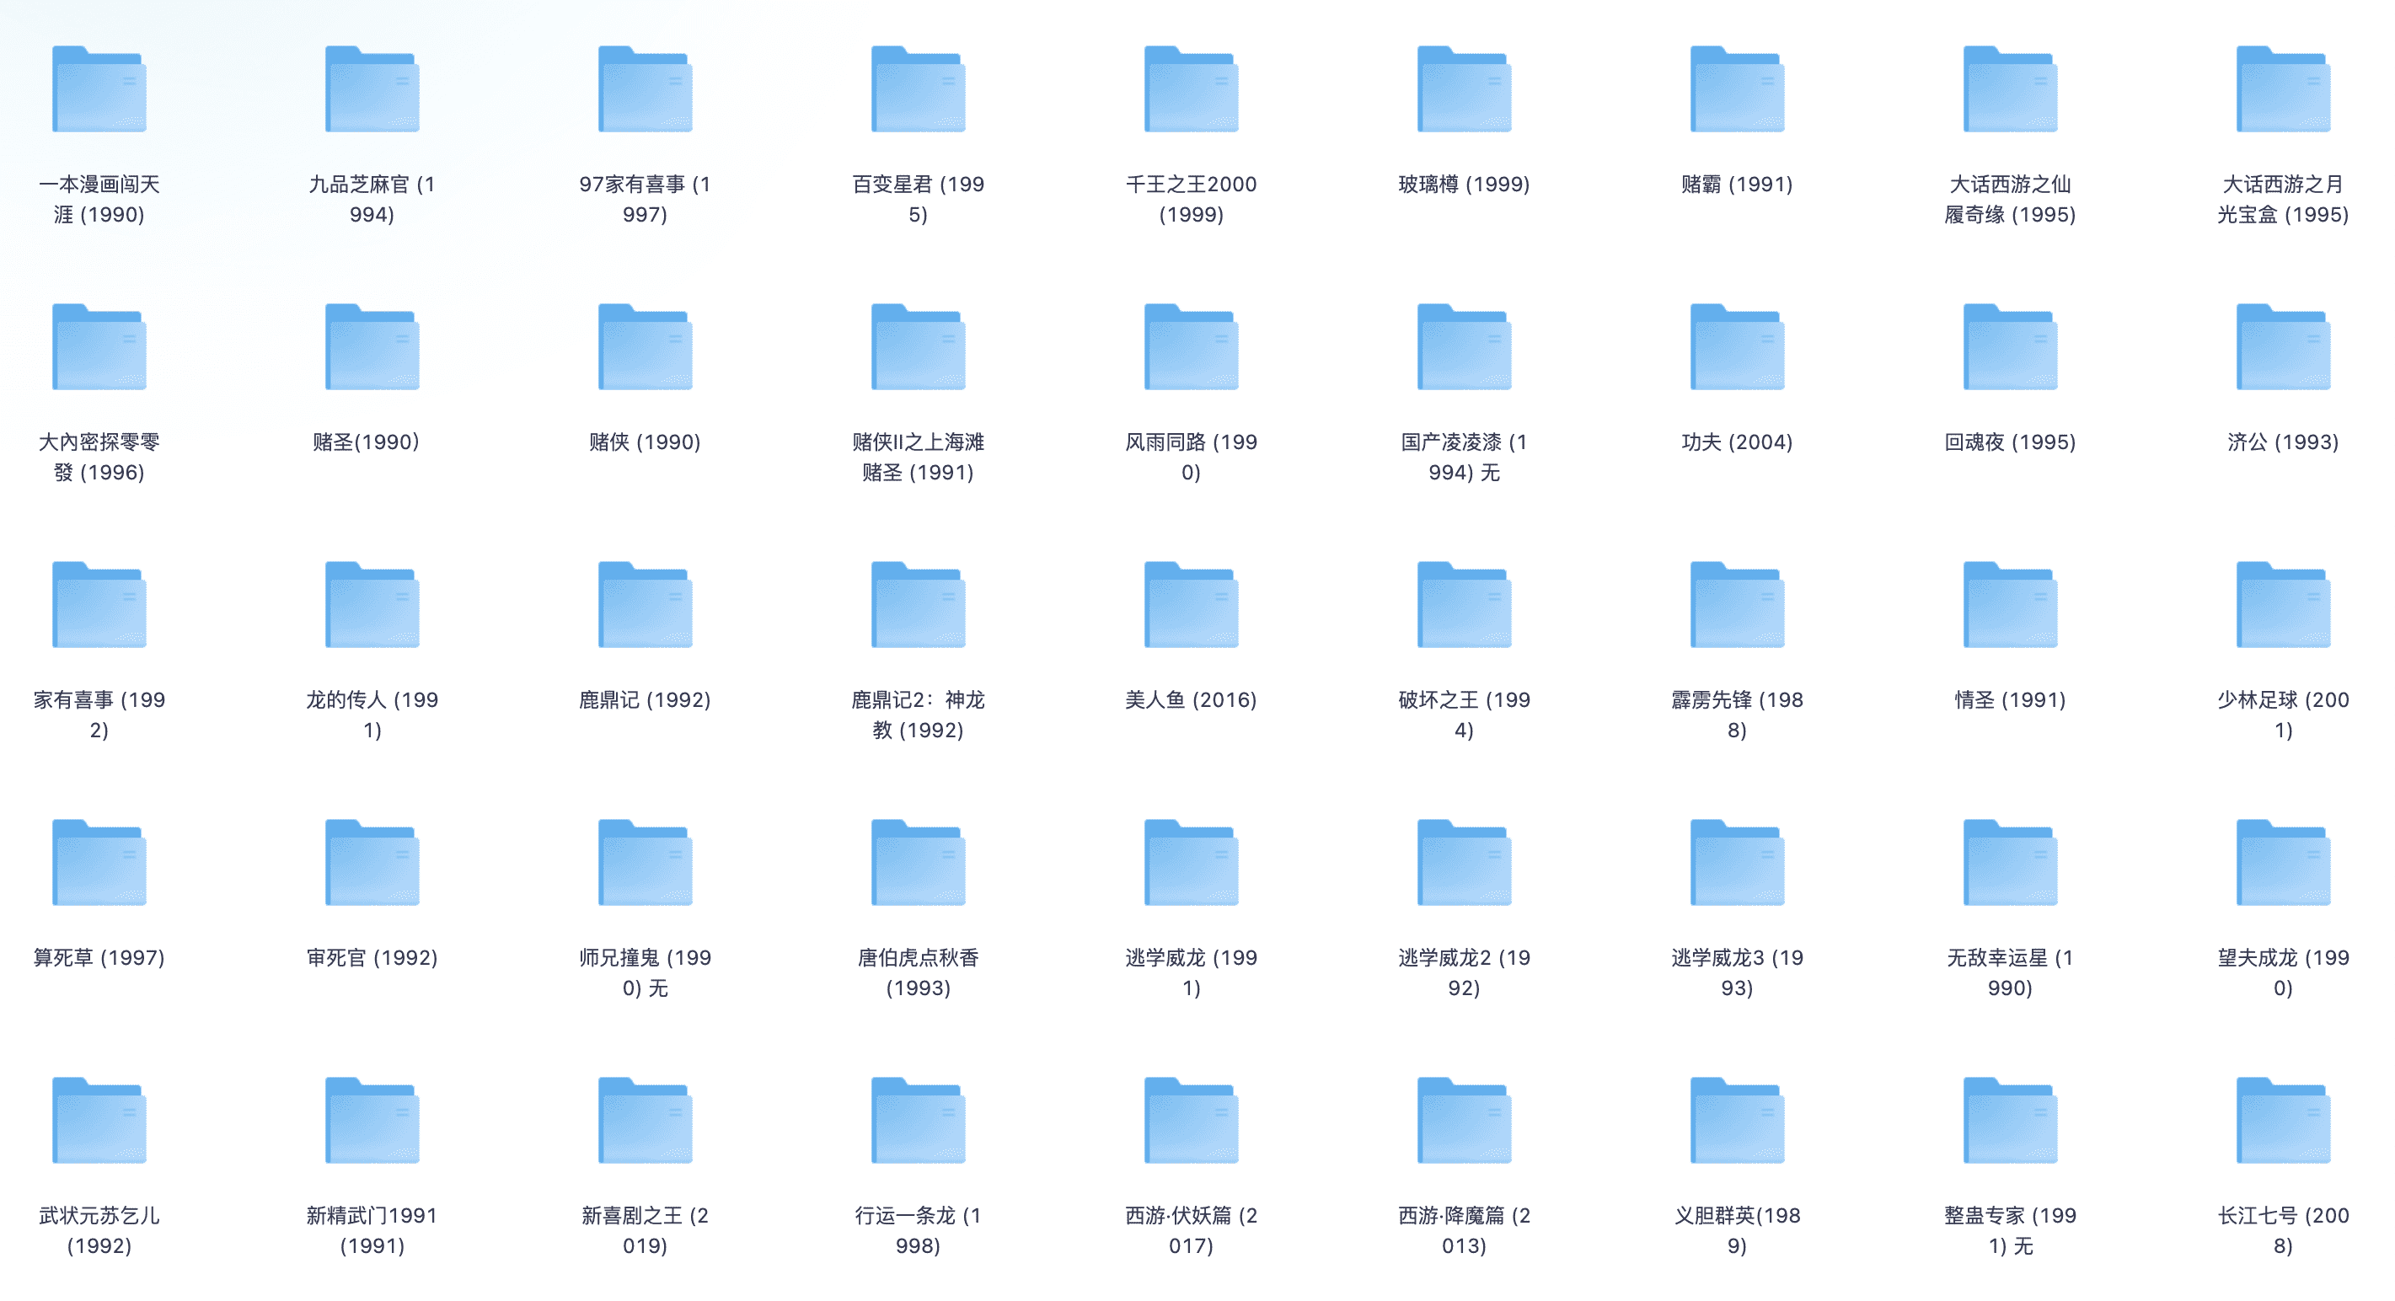Click the 逃学威龙 (1991) folder icon

[x=1191, y=862]
